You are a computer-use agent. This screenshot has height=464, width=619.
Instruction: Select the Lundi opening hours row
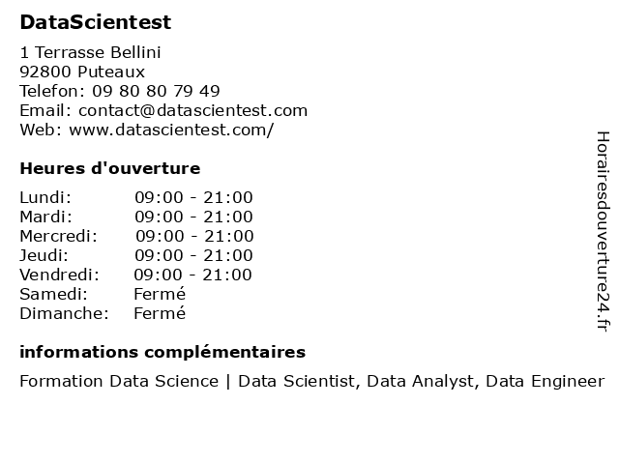[136, 197]
